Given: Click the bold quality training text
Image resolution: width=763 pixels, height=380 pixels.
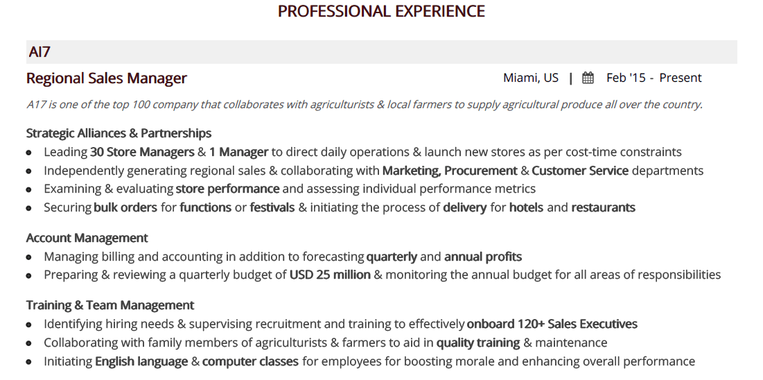Looking at the screenshot, I should 477,343.
